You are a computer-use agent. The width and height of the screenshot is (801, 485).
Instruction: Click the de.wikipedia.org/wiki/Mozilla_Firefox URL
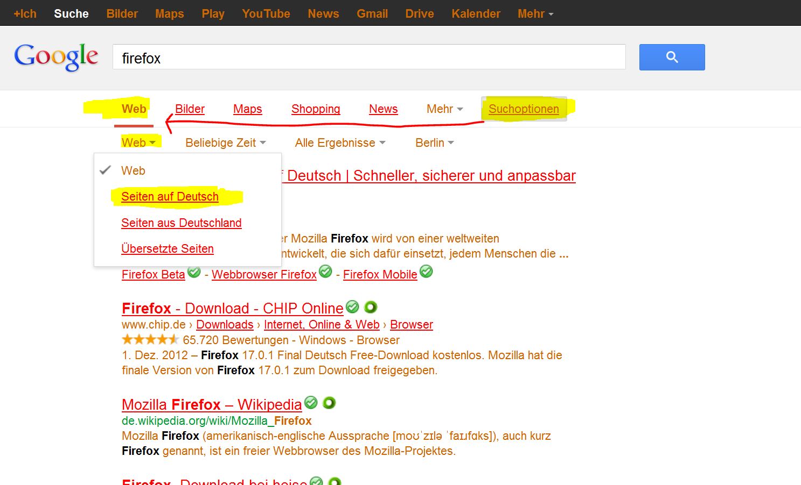coord(217,421)
